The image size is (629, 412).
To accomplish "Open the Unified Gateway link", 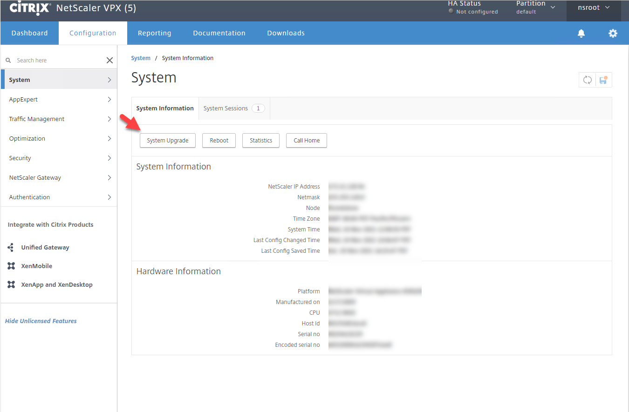I will 45,247.
